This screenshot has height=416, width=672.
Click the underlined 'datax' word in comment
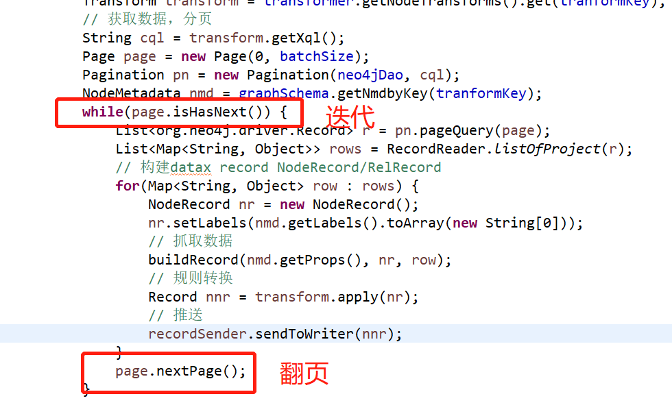(191, 167)
